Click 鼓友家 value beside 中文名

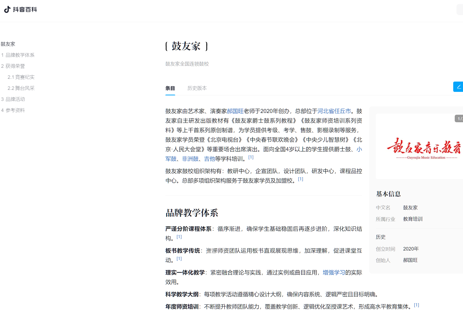410,208
